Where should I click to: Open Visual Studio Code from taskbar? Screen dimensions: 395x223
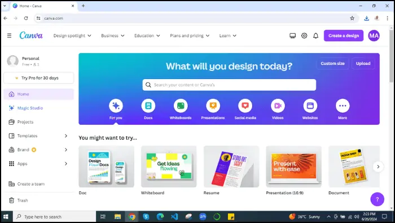pos(174,217)
